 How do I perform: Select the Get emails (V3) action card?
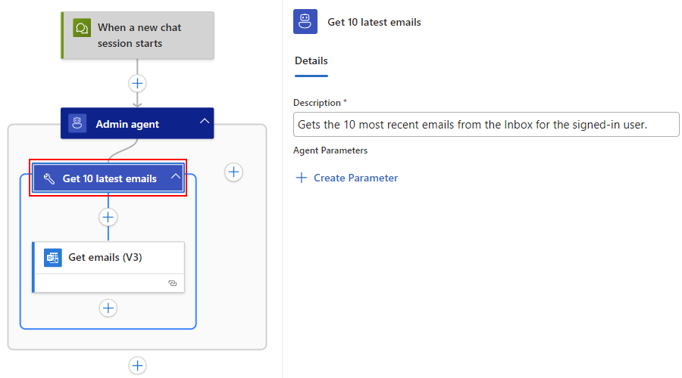108,267
